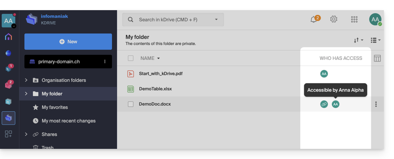This screenshot has width=394, height=159.
Task: Open notifications bell icon
Action: pyautogui.click(x=314, y=20)
